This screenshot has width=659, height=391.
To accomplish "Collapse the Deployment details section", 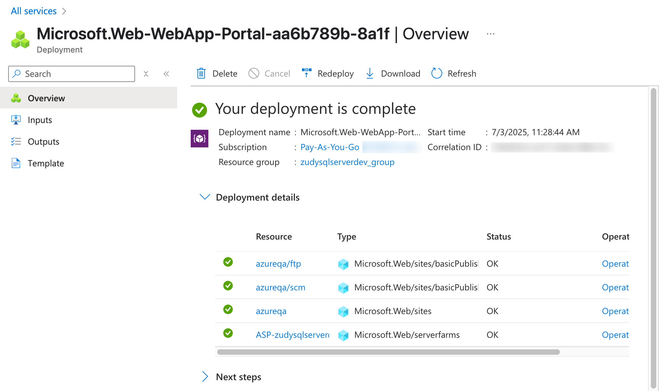I will pyautogui.click(x=205, y=197).
